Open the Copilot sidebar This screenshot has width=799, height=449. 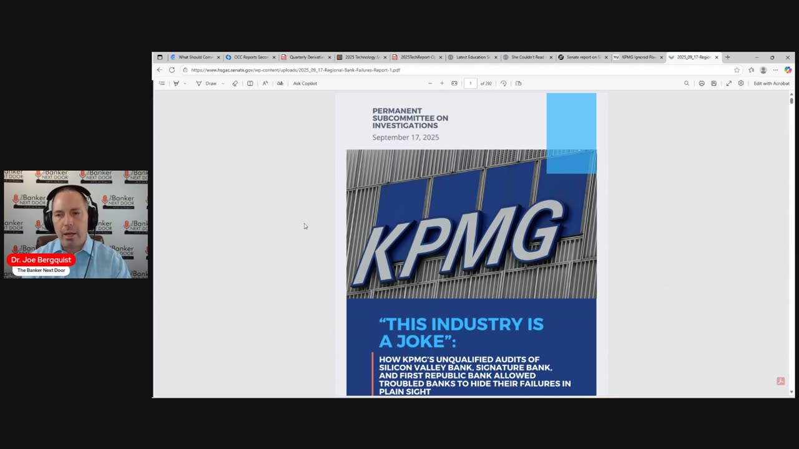[x=788, y=70]
